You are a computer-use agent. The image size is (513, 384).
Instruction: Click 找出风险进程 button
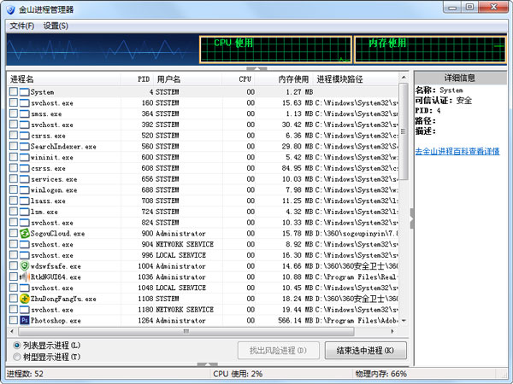[279, 351]
